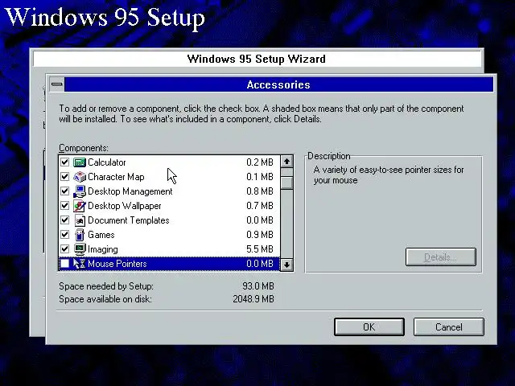Click the components list scrollbar thumb

coord(286,183)
